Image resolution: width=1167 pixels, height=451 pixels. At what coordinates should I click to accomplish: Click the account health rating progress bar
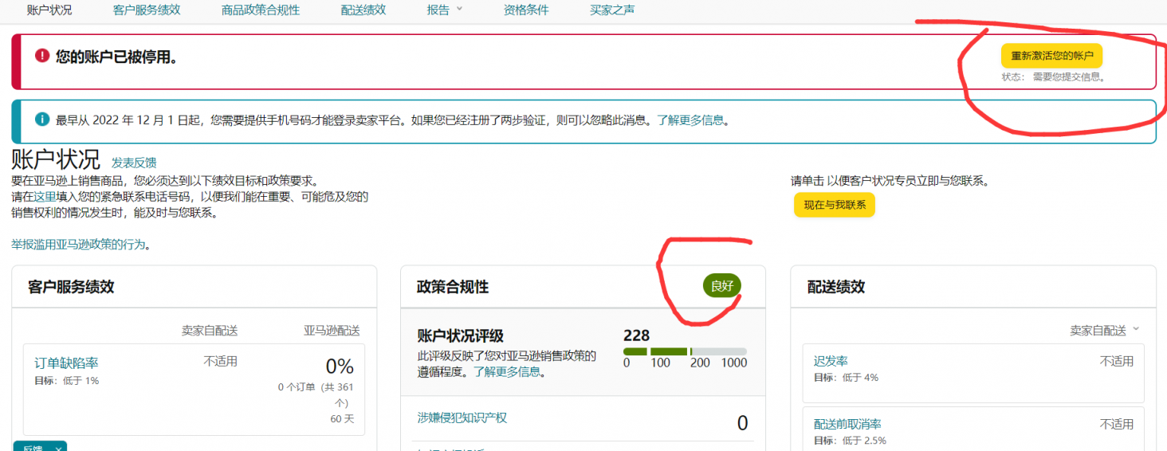click(685, 351)
